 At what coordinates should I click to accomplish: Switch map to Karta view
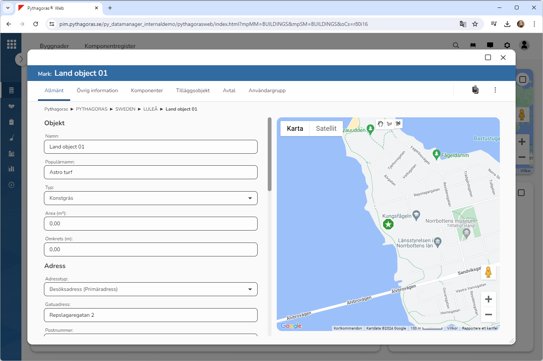295,129
